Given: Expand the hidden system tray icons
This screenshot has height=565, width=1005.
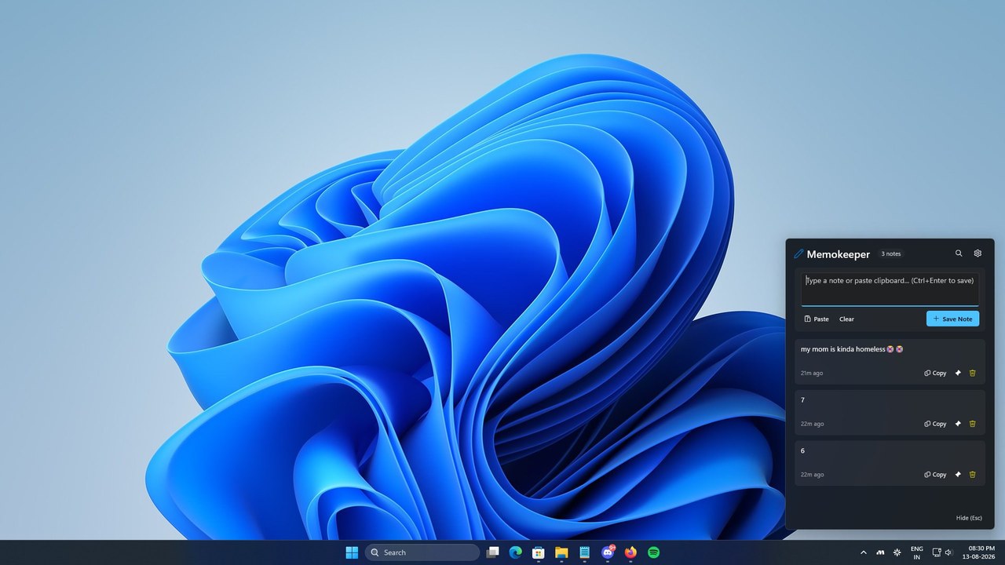Looking at the screenshot, I should (x=864, y=552).
